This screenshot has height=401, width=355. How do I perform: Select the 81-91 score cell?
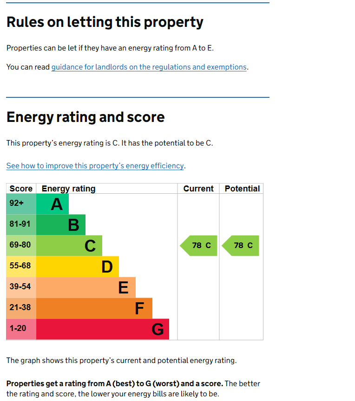pos(21,225)
